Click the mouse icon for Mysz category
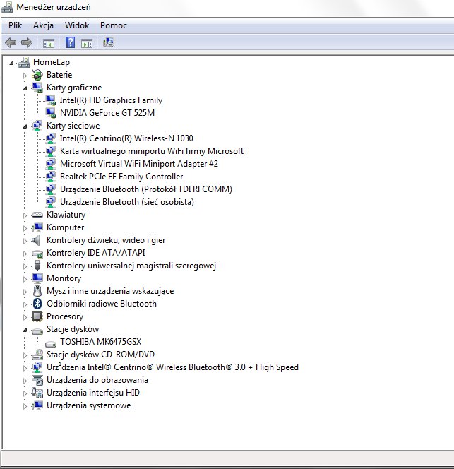Screen dimensions: 454x469 (37, 291)
